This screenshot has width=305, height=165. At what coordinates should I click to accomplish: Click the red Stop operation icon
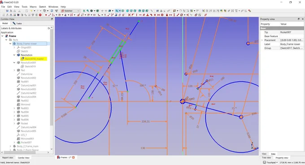pyautogui.click(x=40, y=15)
